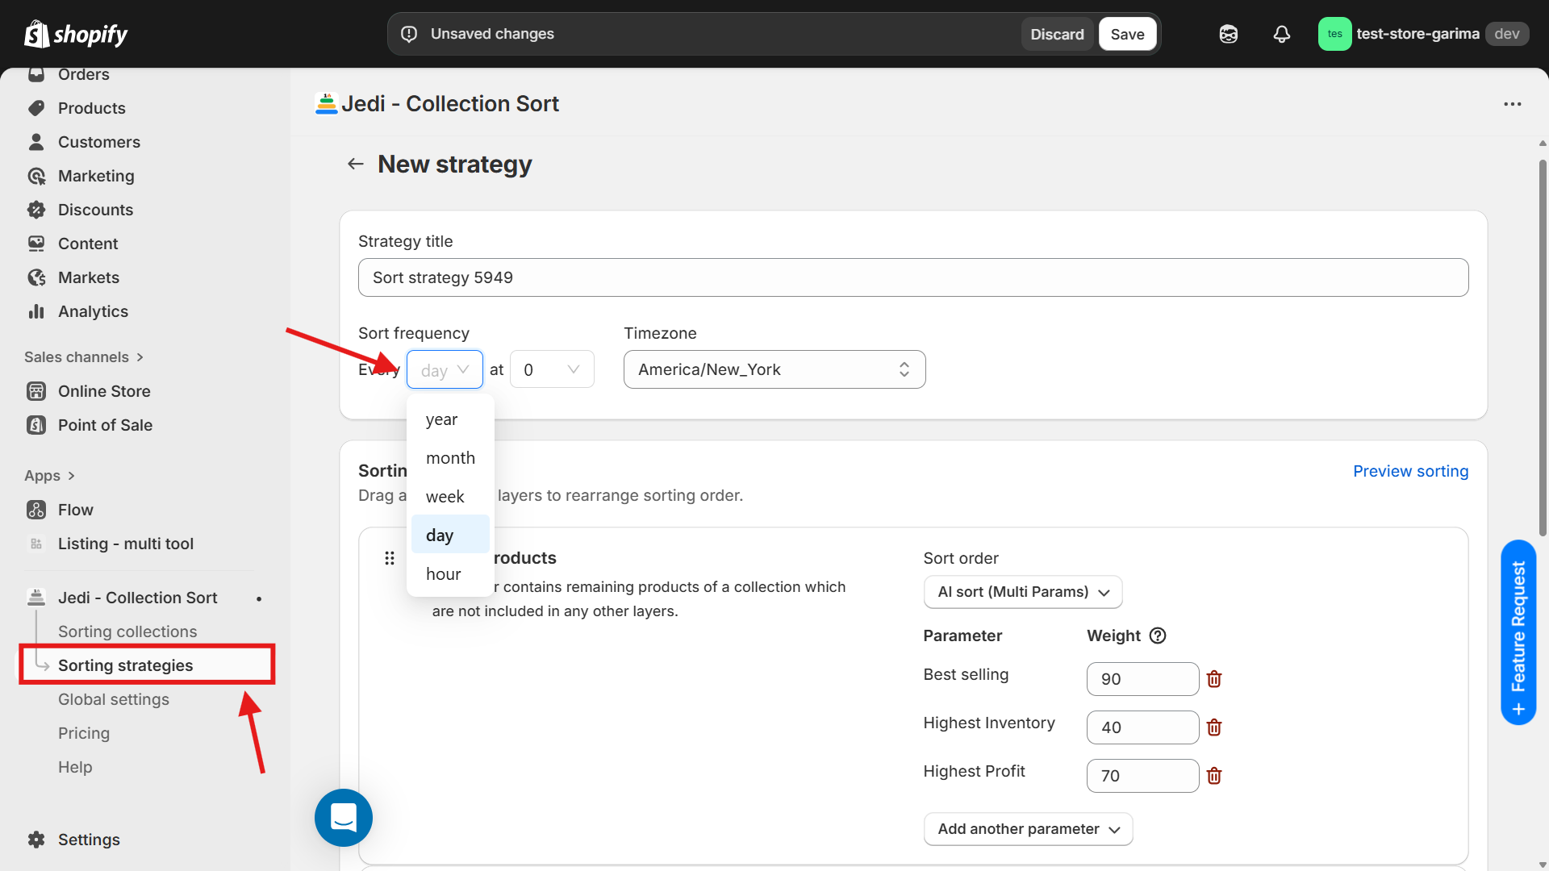Delete the Highest Profit parameter
Viewport: 1549px width, 871px height.
coord(1214,776)
